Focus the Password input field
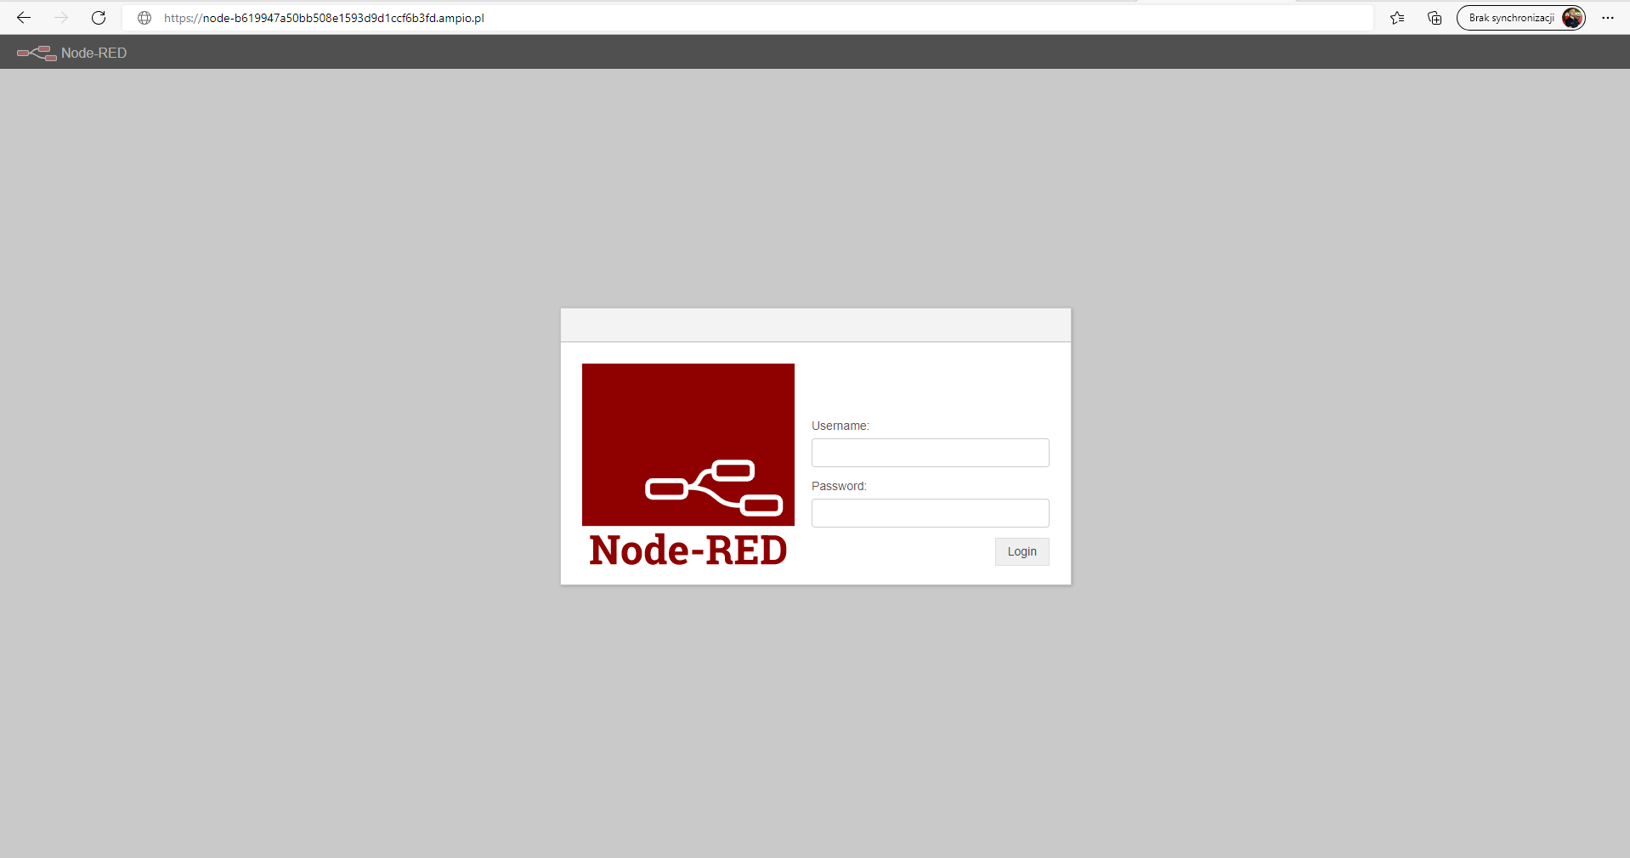 [931, 513]
